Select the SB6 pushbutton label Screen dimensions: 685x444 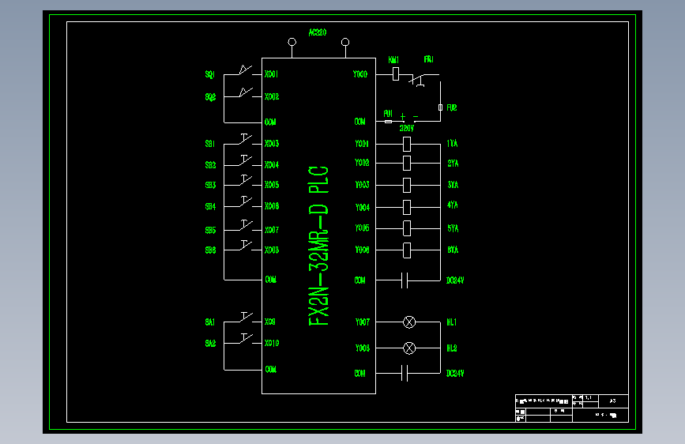coord(211,250)
